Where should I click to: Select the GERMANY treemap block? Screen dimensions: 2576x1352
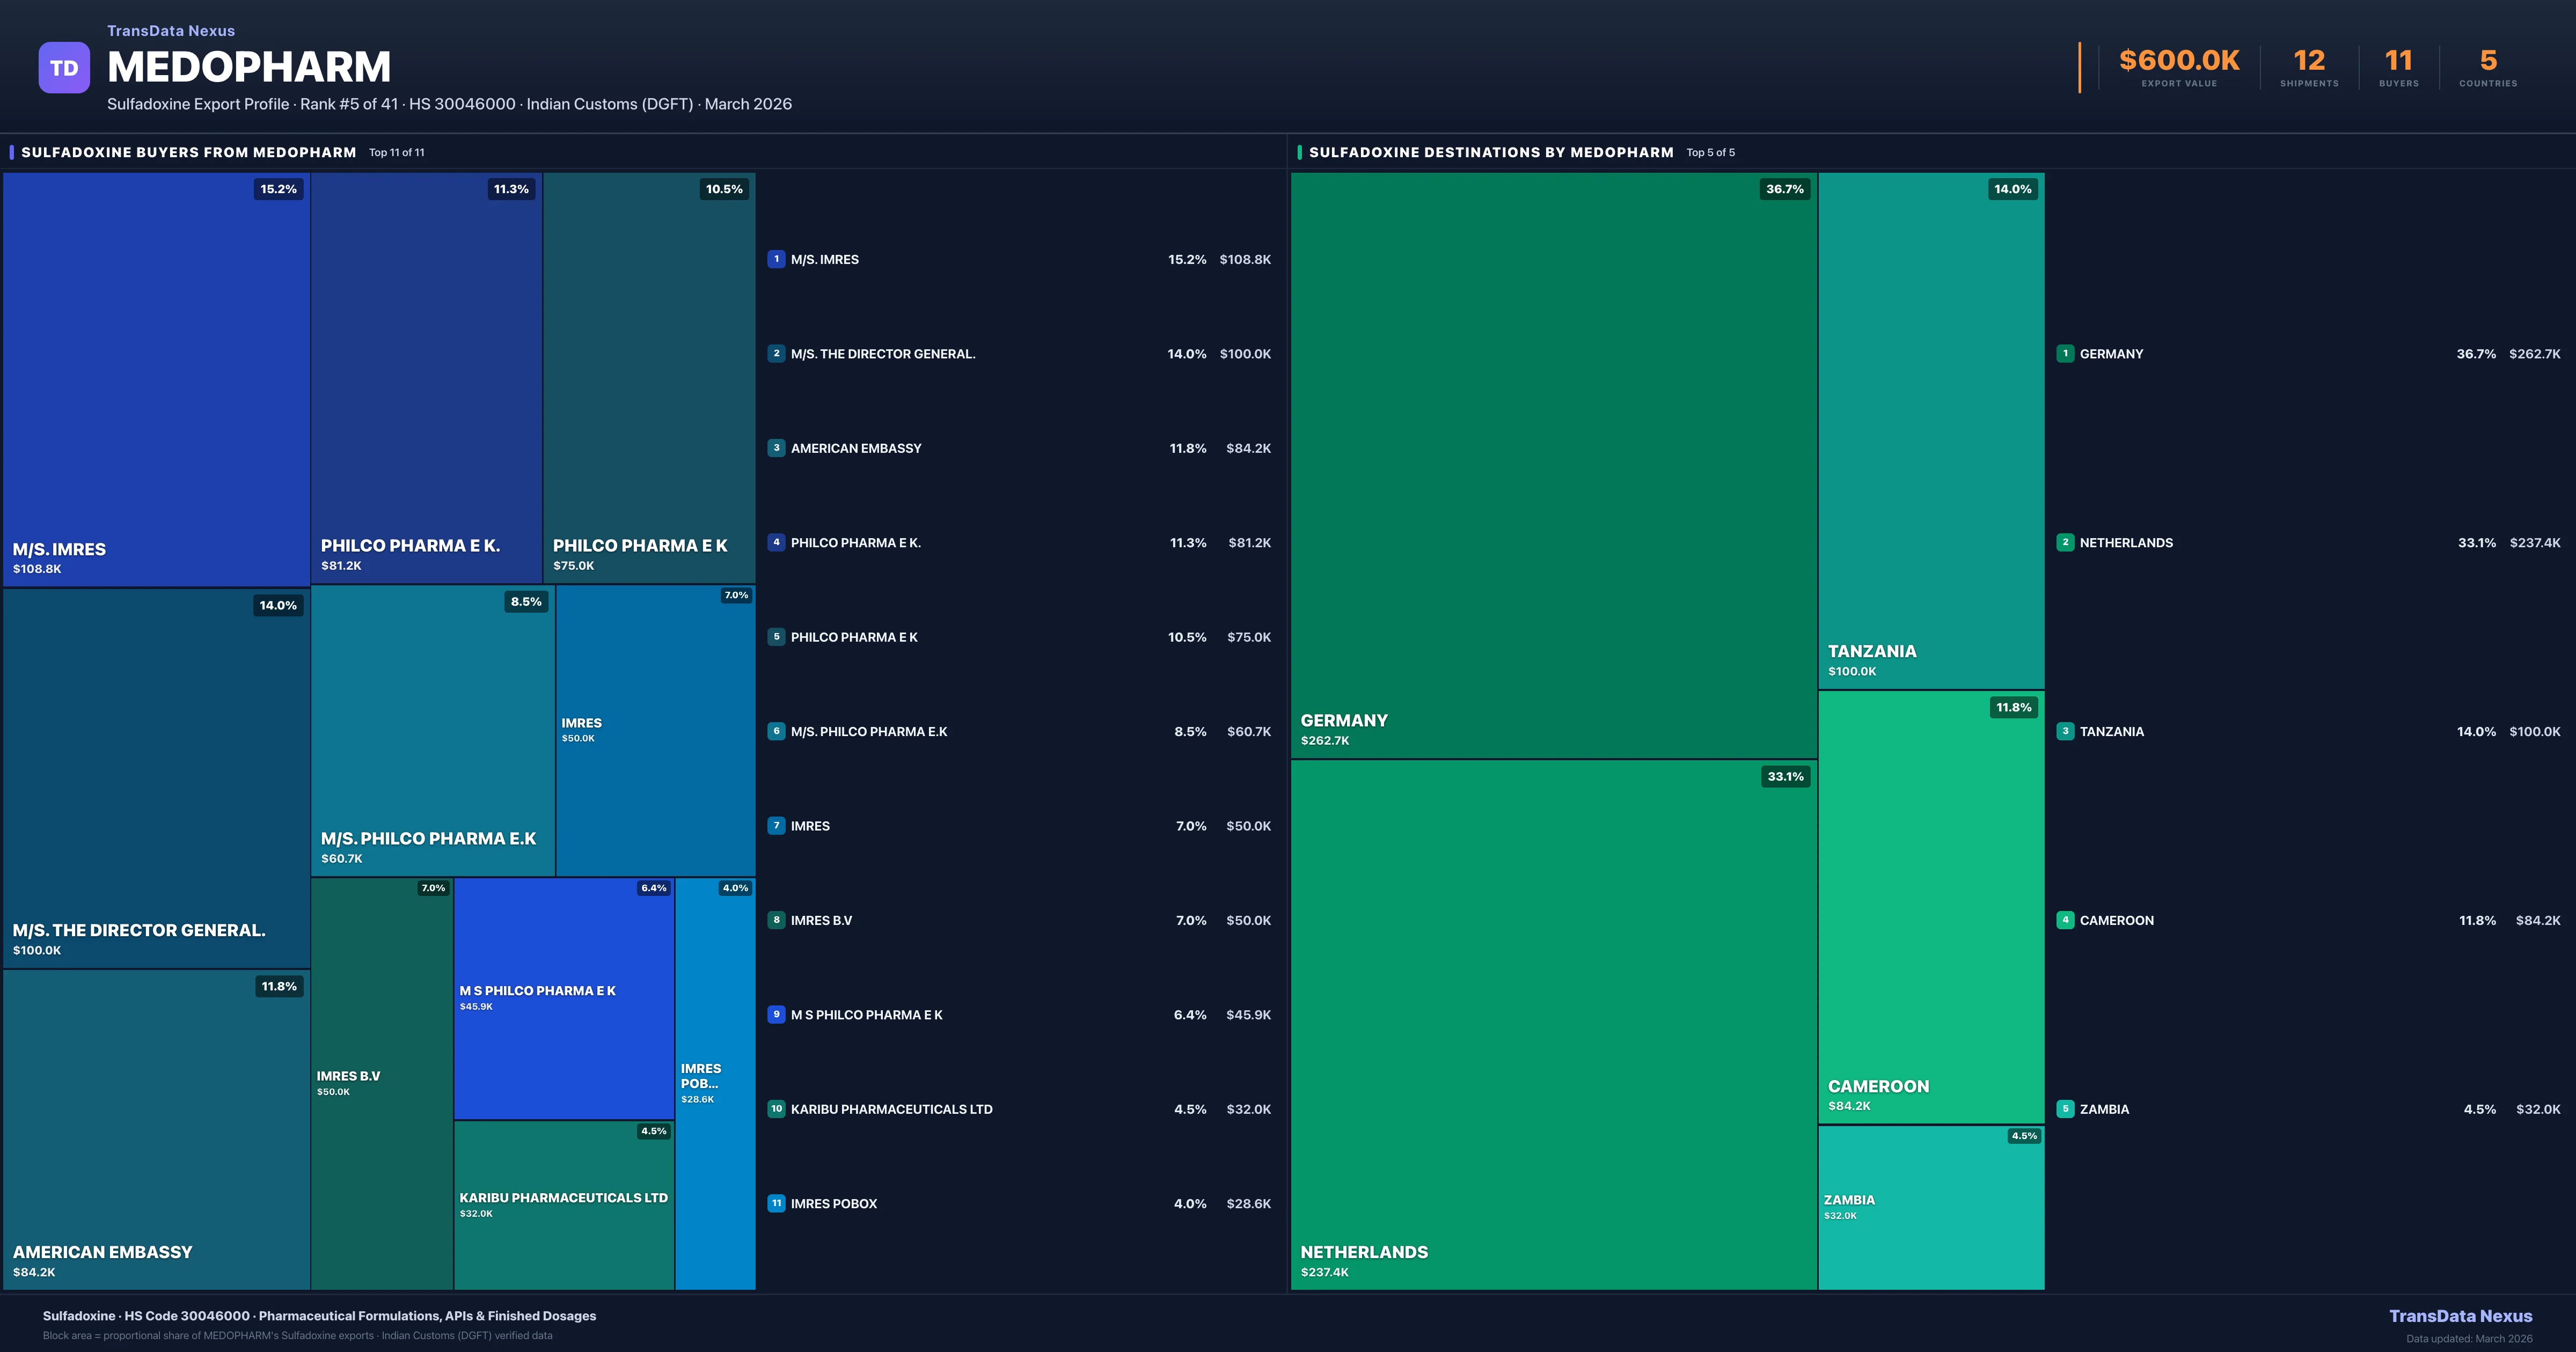[1553, 465]
